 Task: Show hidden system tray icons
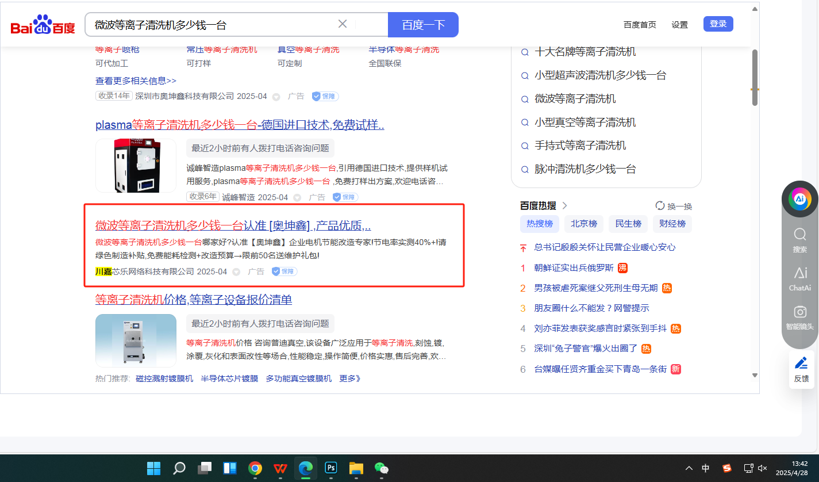click(689, 468)
